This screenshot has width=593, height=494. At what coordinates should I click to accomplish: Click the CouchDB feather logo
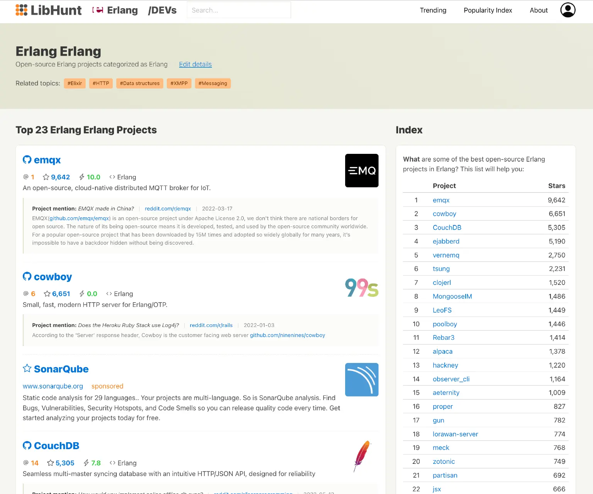361,457
